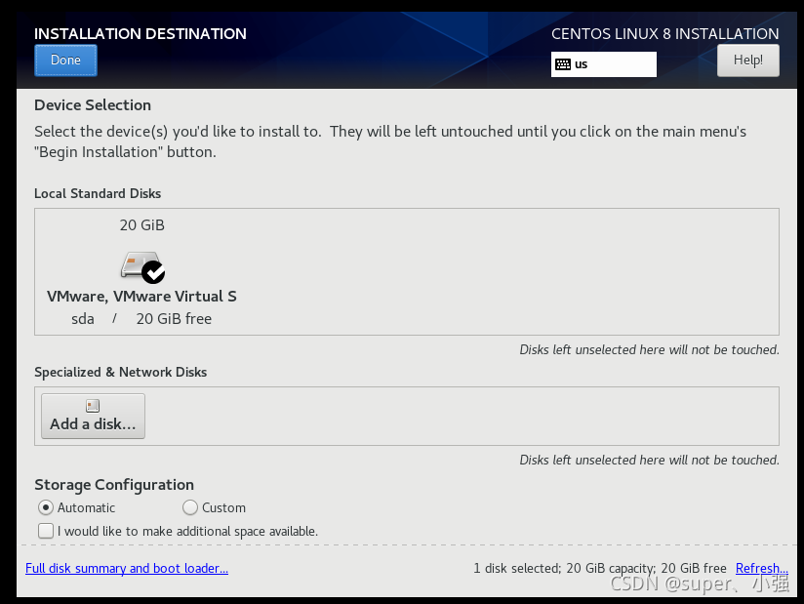Screen dimensions: 804x604
Task: Enable making additional space available checkbox
Action: [46, 531]
